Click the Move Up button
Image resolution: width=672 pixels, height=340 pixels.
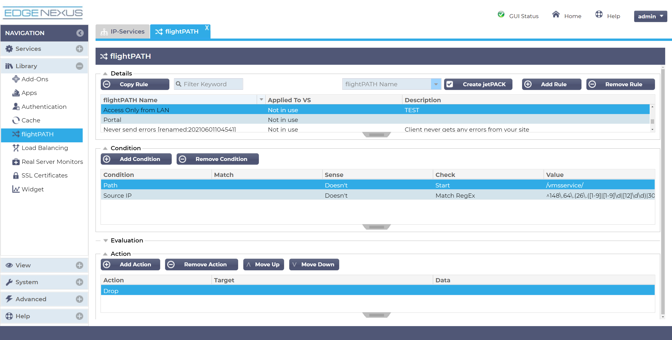[x=264, y=264]
